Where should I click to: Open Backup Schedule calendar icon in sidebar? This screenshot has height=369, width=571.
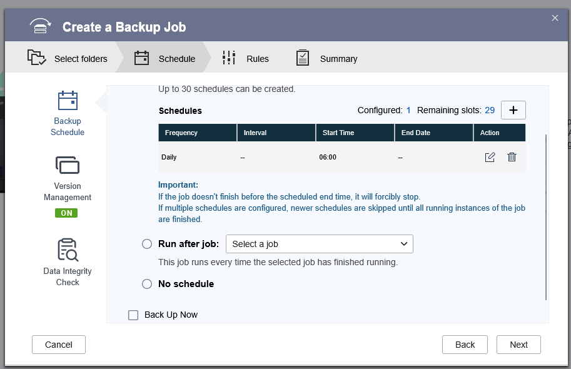68,101
